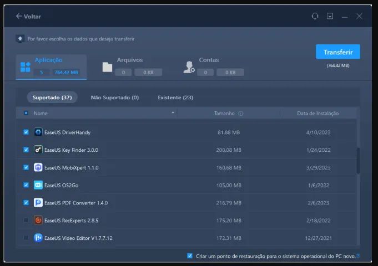Switch to the Não Suportado (0) tab

pos(115,98)
